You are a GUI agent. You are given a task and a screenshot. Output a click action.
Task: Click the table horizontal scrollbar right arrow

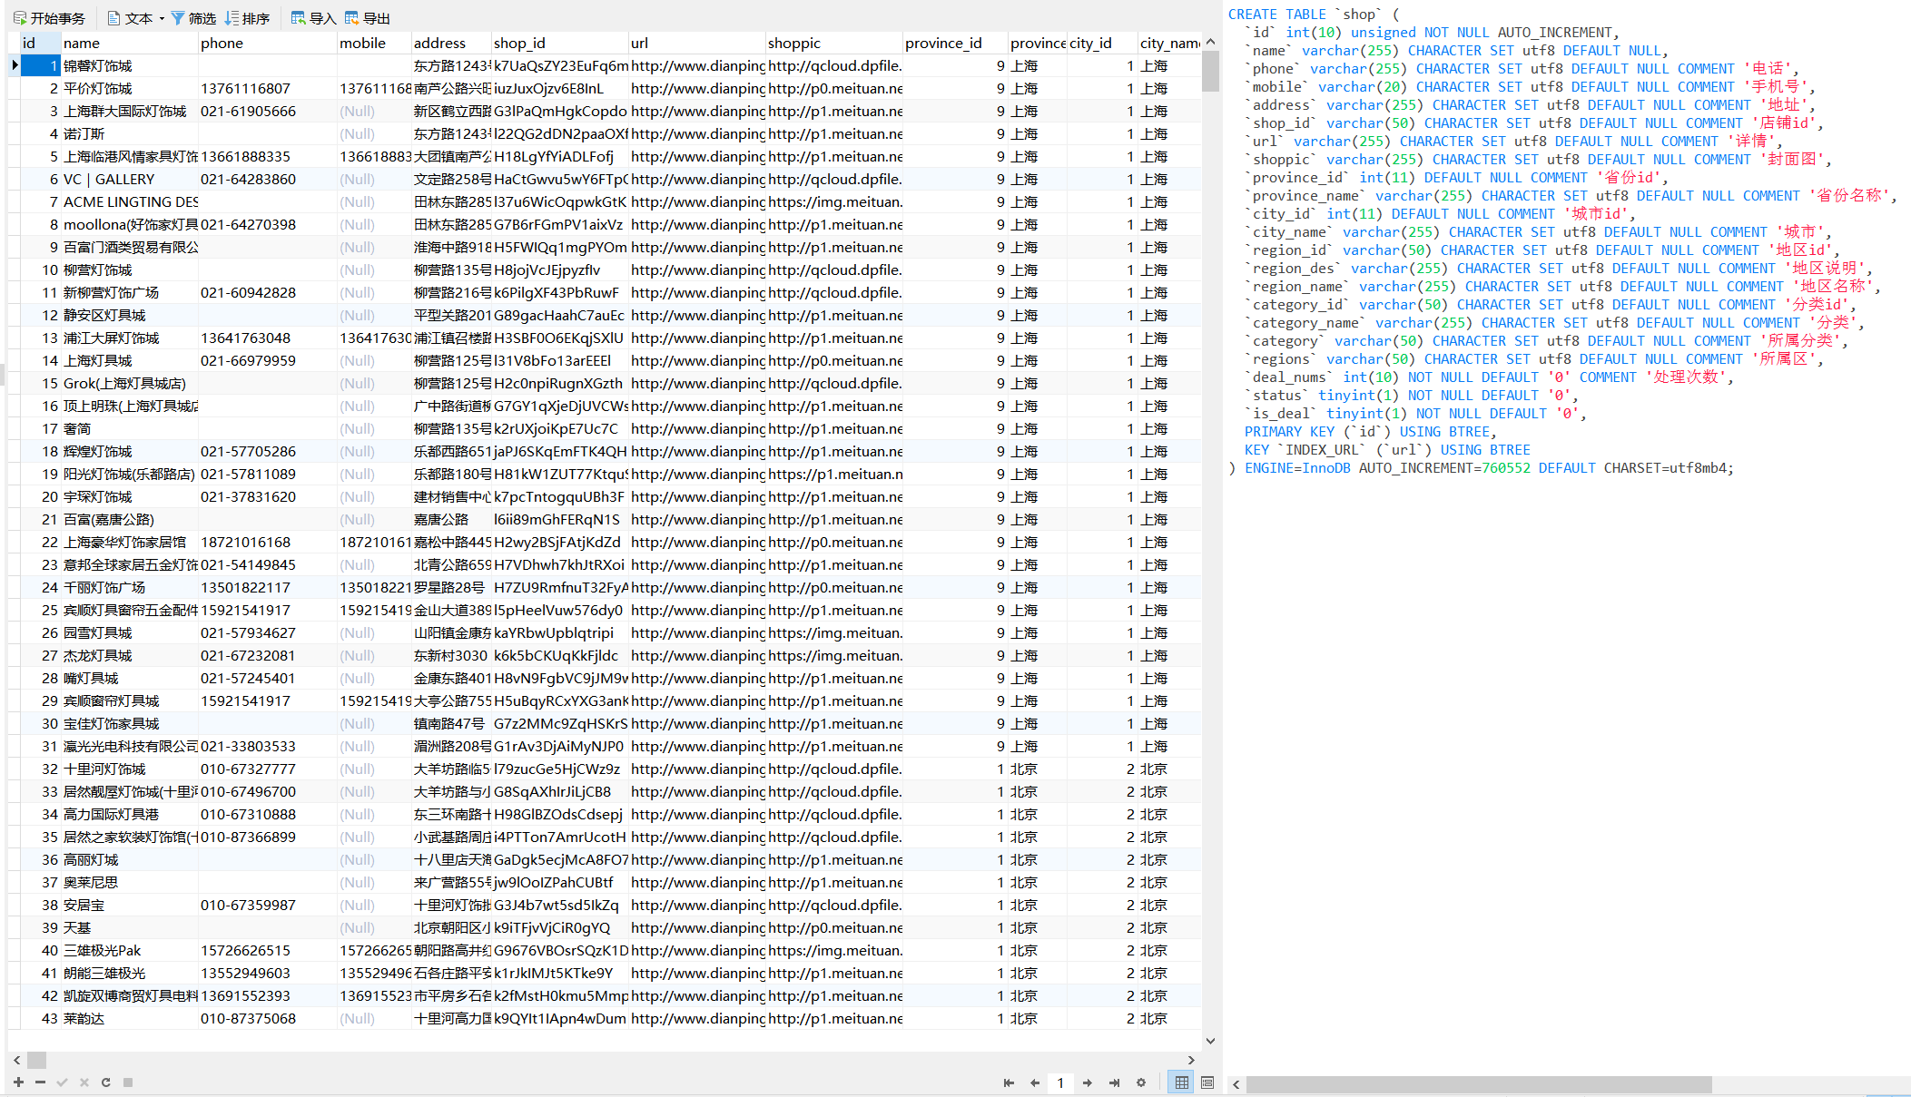[x=1191, y=1060]
